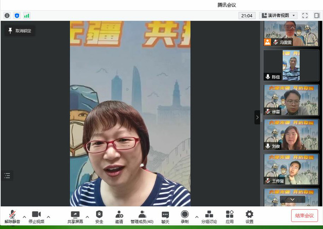Click the Invite icon (邀请)
The image size is (323, 229).
coord(119,214)
